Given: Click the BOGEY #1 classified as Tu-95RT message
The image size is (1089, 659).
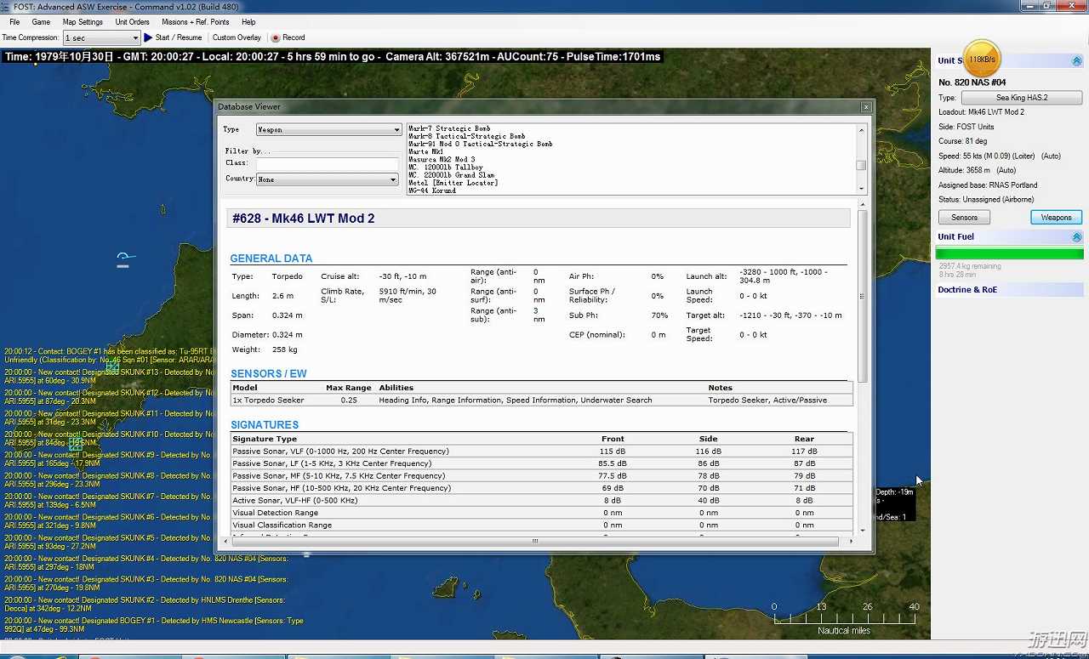Looking at the screenshot, I should pos(109,355).
